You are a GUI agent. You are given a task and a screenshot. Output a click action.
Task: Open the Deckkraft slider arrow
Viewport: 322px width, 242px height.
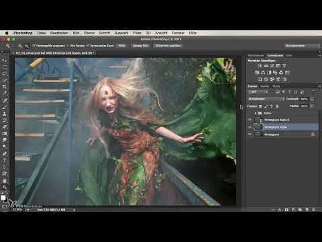pos(312,99)
